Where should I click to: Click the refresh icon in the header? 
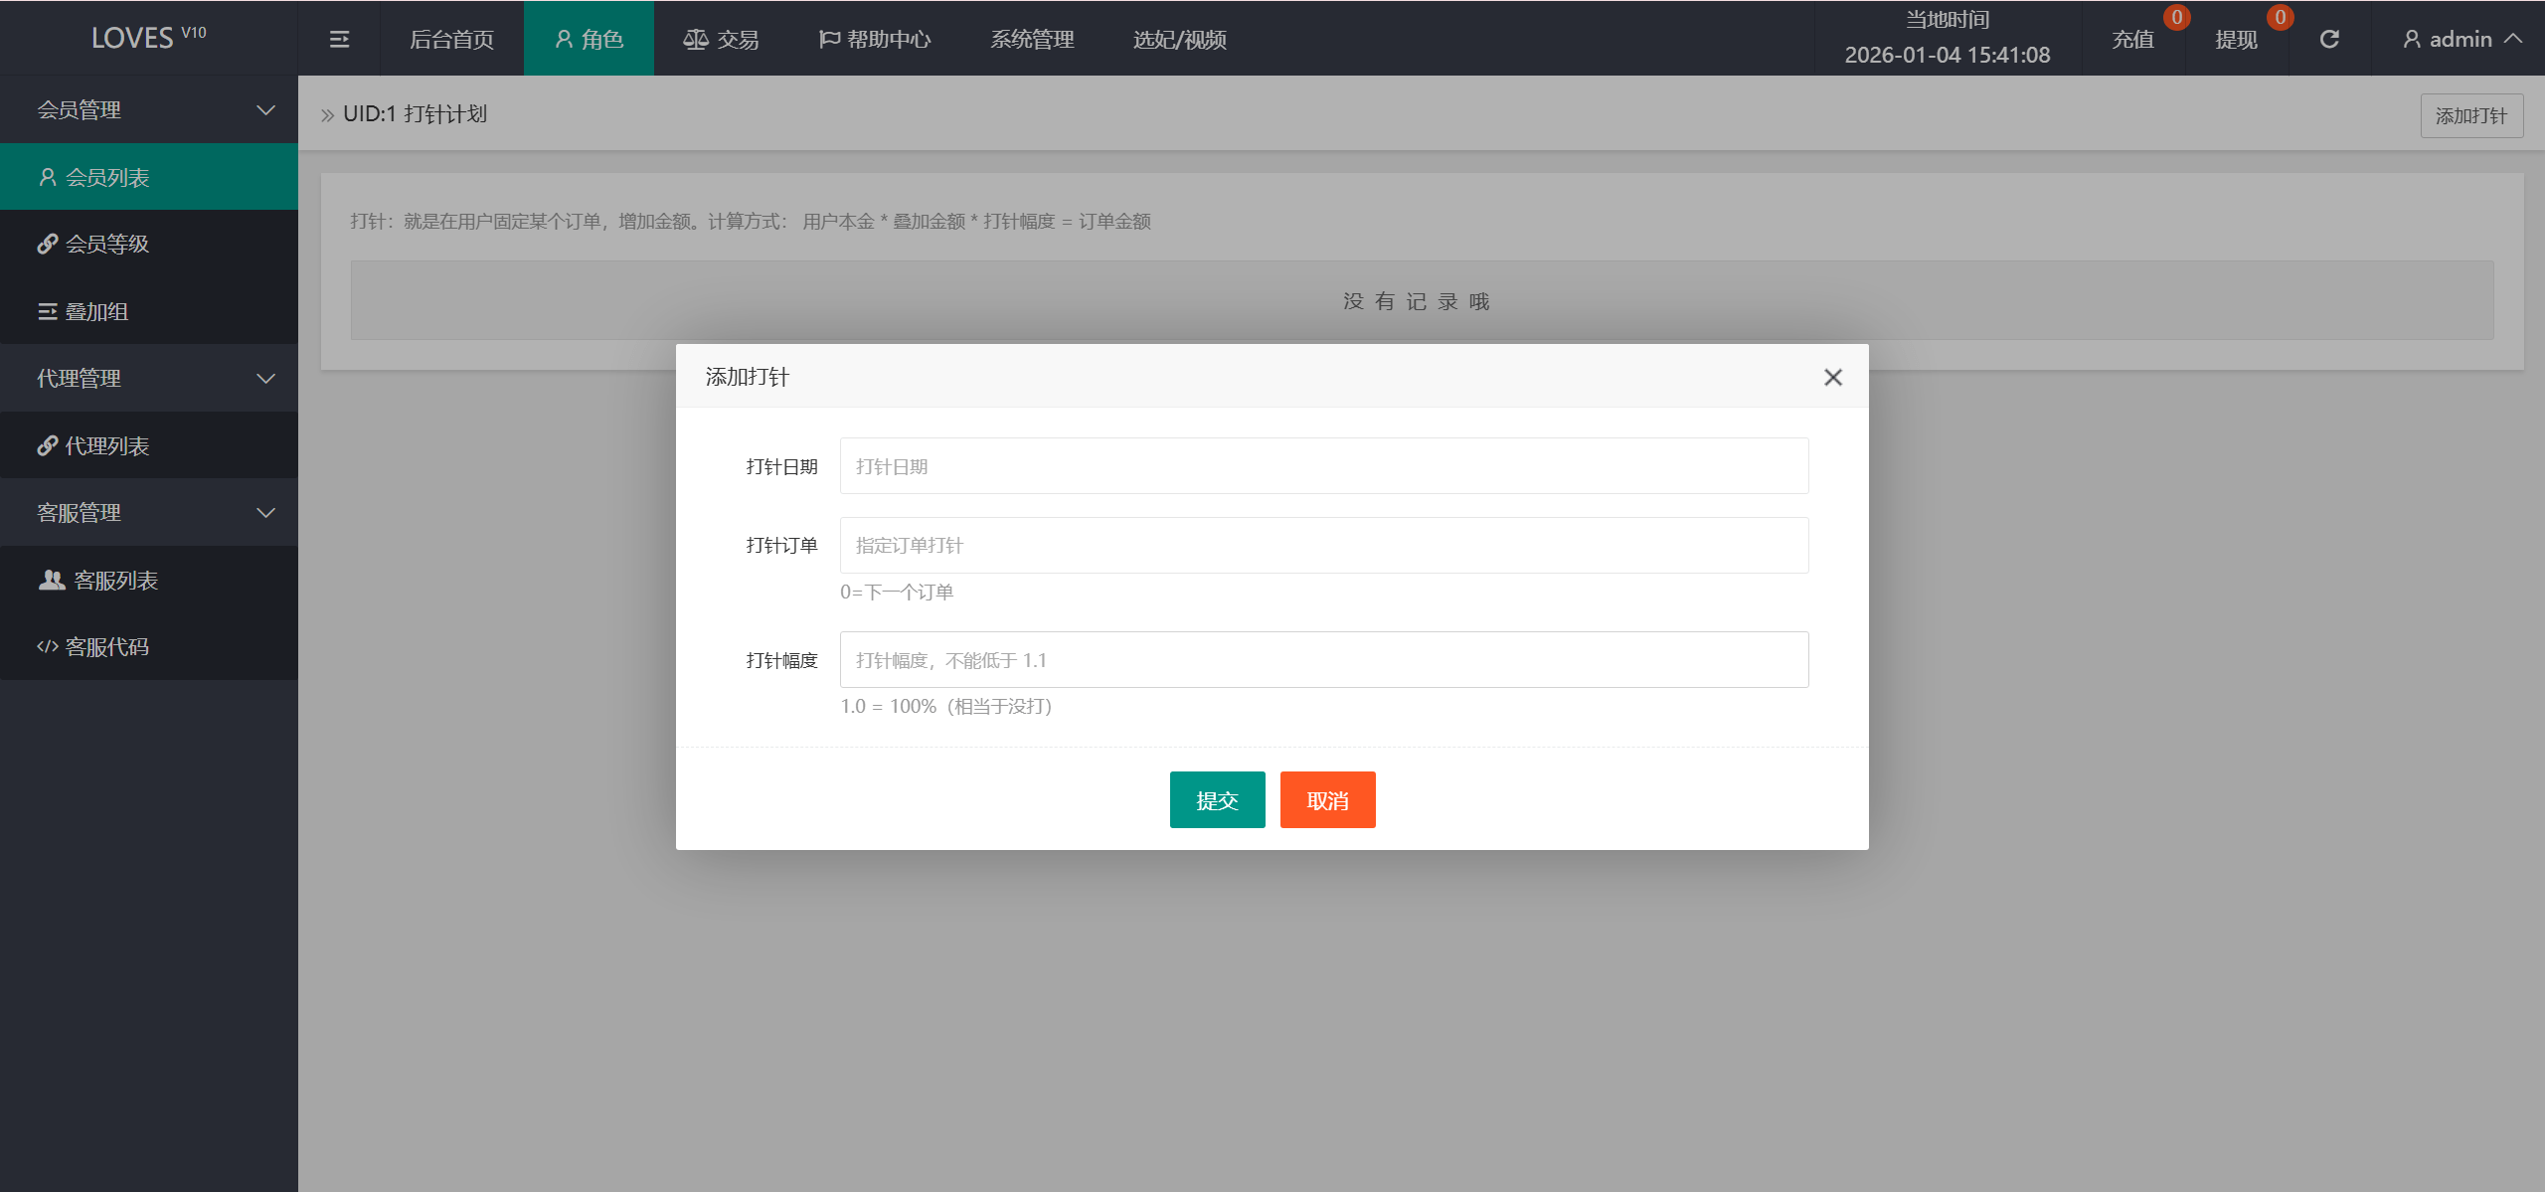2328,39
